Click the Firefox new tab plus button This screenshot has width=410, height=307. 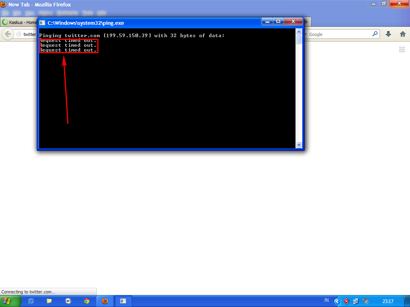[306, 22]
